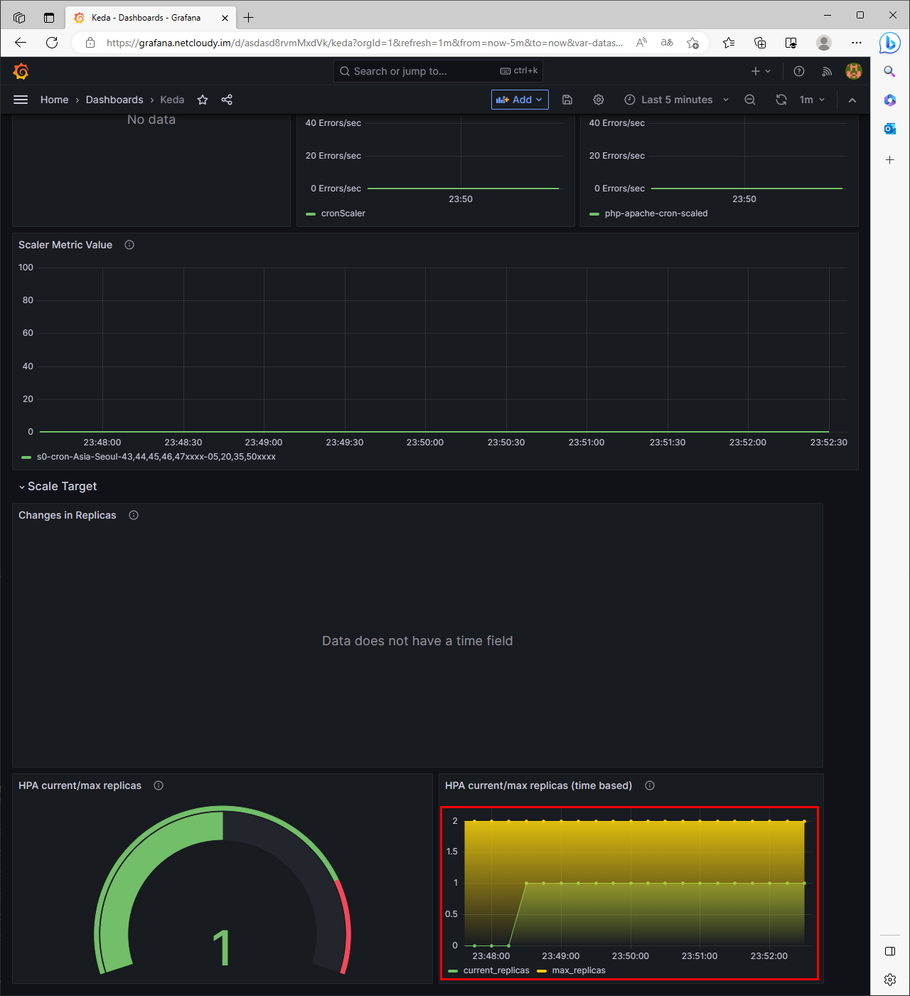Click the Keda breadcrumb
910x996 pixels.
pyautogui.click(x=172, y=100)
